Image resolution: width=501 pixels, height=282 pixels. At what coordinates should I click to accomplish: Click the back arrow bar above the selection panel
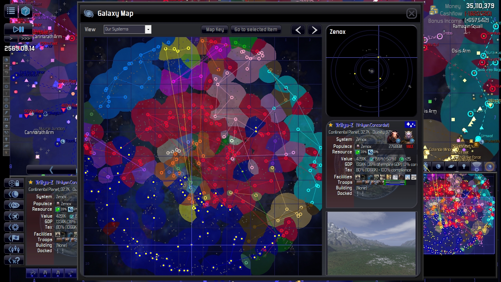click(51, 170)
